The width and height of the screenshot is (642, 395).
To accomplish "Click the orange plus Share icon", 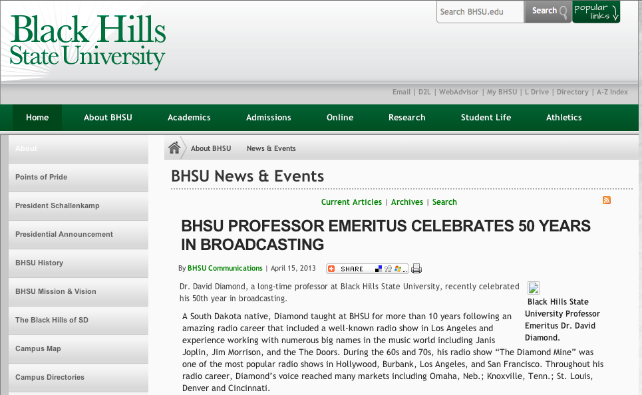I will pyautogui.click(x=332, y=269).
